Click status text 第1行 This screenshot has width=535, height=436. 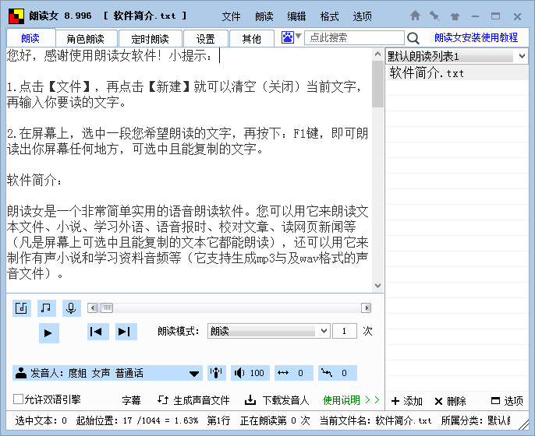[x=218, y=420]
